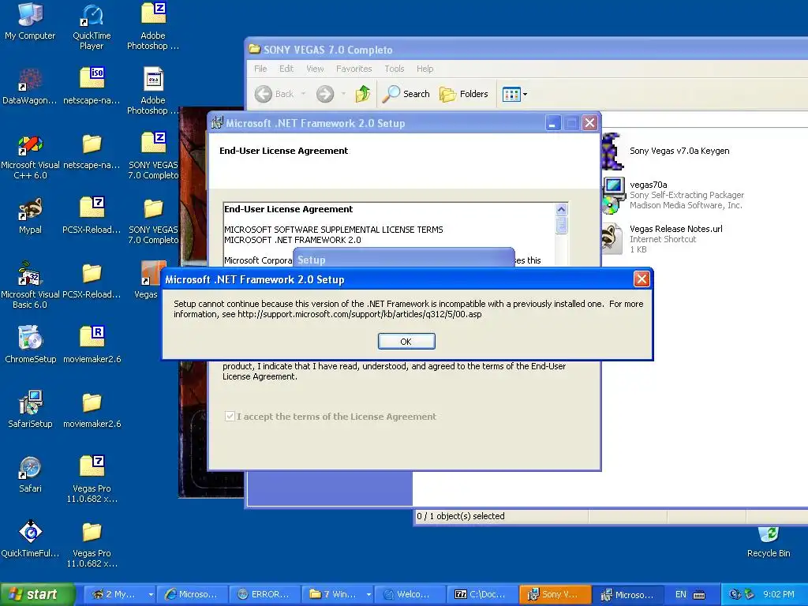Select the Microsoft Visual Basic 6.0 shortcut

tap(30, 286)
